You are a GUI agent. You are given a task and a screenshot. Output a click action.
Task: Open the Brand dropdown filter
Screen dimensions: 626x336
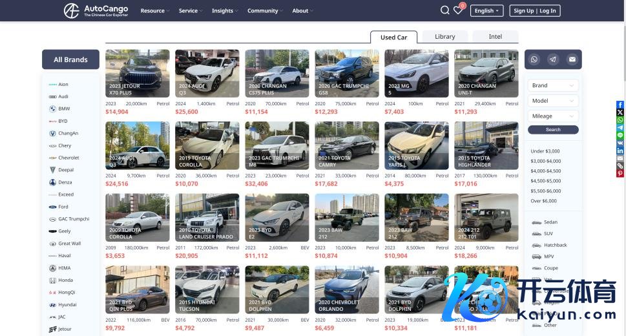(x=553, y=85)
